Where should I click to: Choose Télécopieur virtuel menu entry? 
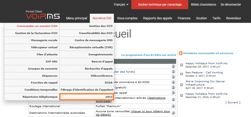[32, 47]
